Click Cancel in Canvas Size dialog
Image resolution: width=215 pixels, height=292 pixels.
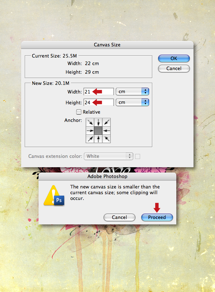pos(174,68)
